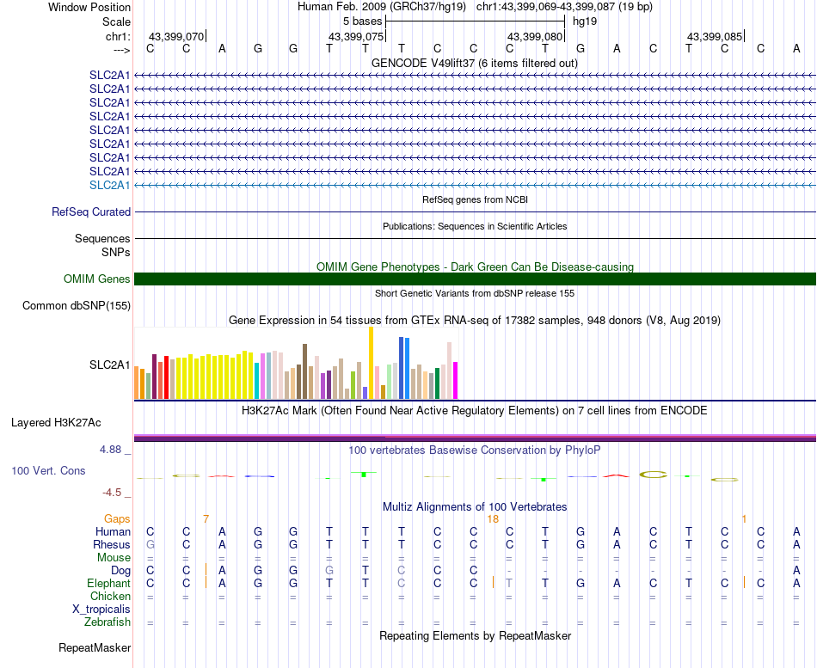The image size is (817, 668).
Task: Click the Zebrafish species label
Action: point(107,622)
